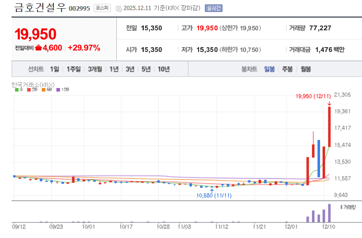Click the 시가 value 15,350
This screenshot has height=238, width=362.
(x=151, y=50)
